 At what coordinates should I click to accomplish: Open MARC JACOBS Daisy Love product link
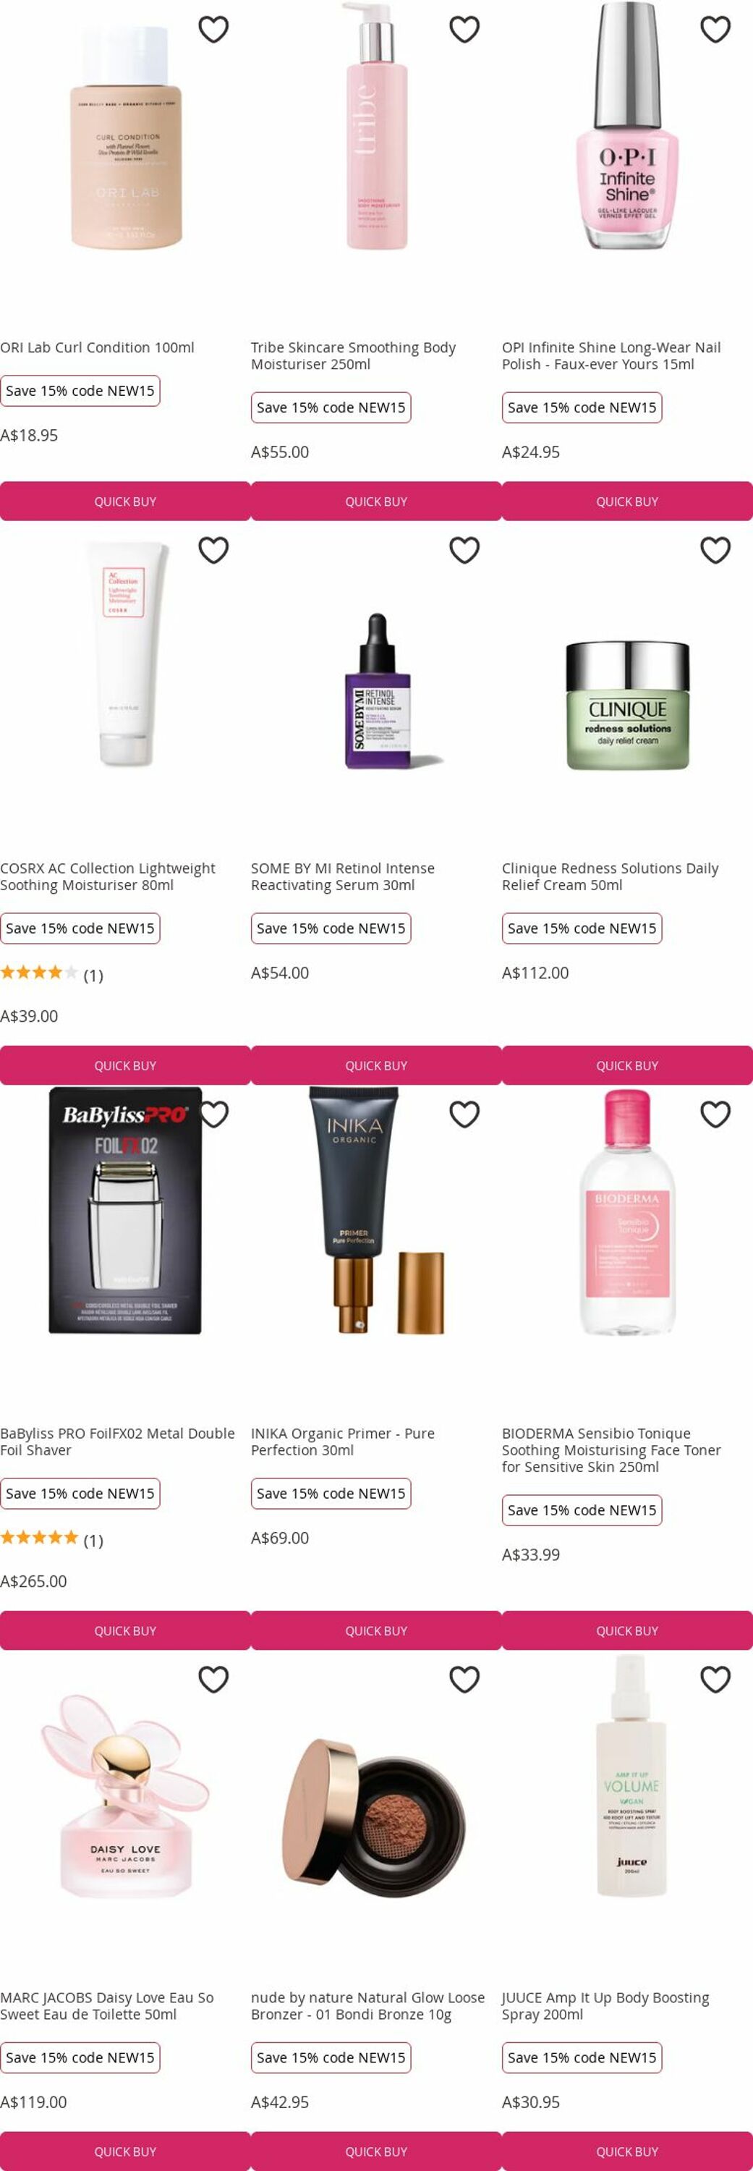pos(106,2005)
